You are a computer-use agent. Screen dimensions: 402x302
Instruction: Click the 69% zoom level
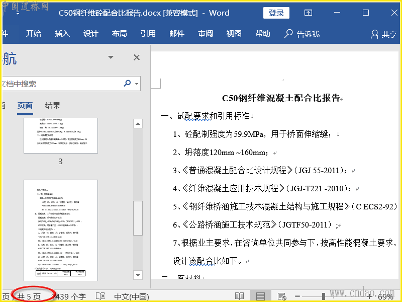pyautogui.click(x=385, y=297)
